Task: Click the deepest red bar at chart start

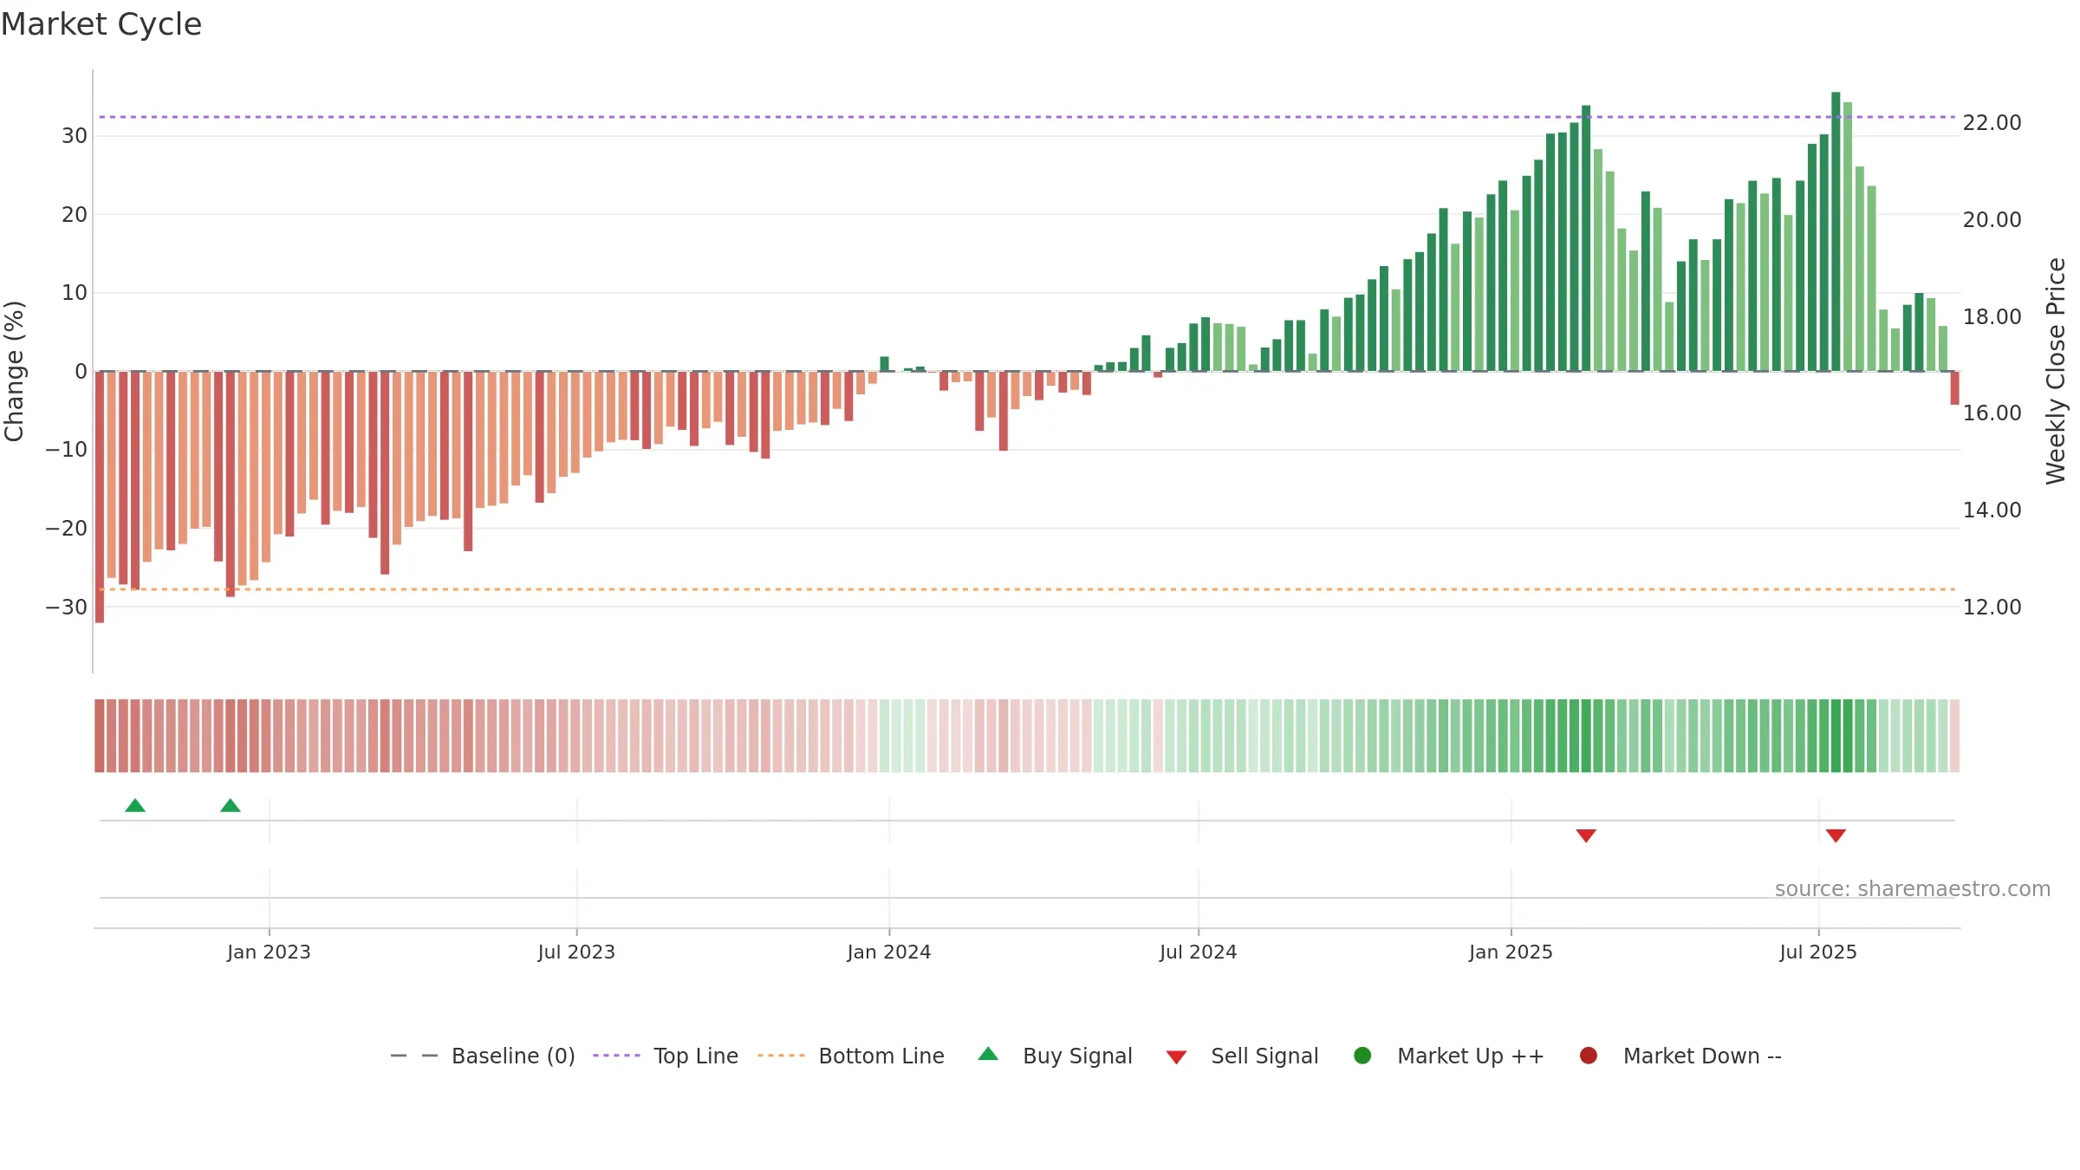Action: 100,497
